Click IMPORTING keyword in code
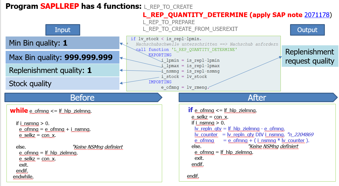The height and width of the screenshot is (186, 339). tap(160, 82)
